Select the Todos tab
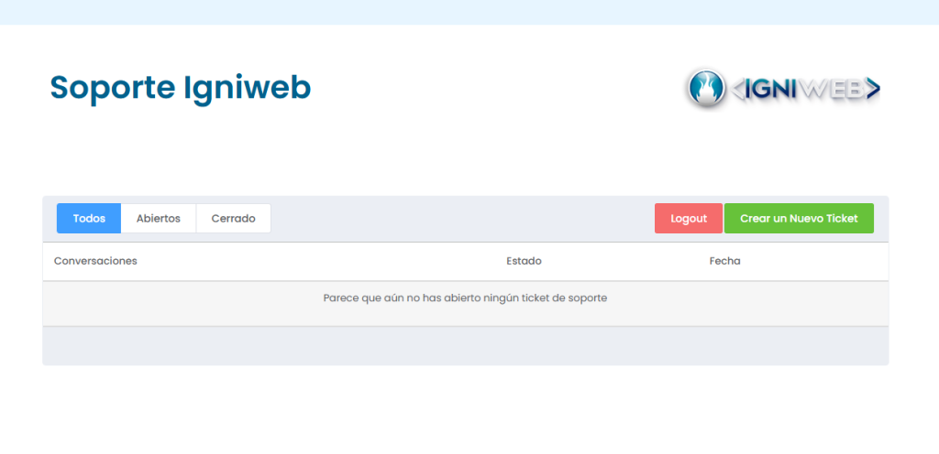 tap(89, 219)
